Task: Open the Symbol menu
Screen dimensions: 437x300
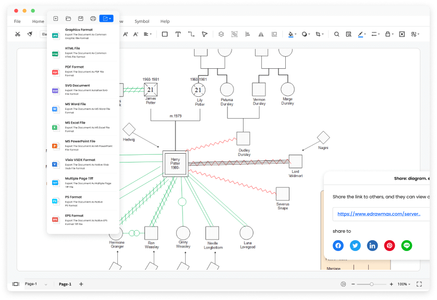Action: pos(142,21)
